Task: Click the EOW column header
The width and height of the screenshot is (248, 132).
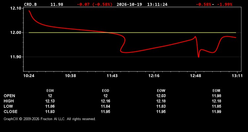Action: coord(161,91)
